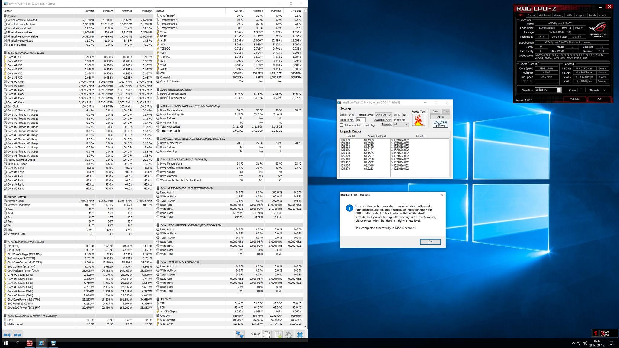Switch to Mainboard tab in CPU-Z
The width and height of the screenshot is (619, 348).
545,16
